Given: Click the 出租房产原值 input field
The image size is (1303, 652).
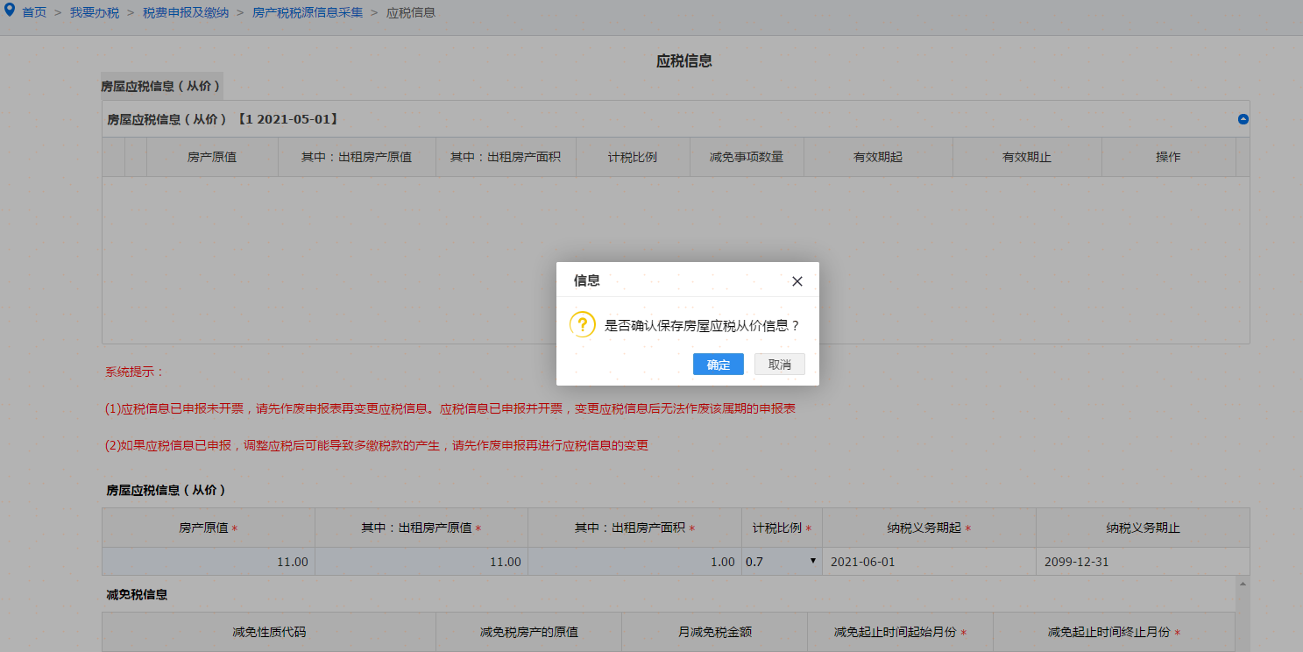Looking at the screenshot, I should [x=421, y=562].
